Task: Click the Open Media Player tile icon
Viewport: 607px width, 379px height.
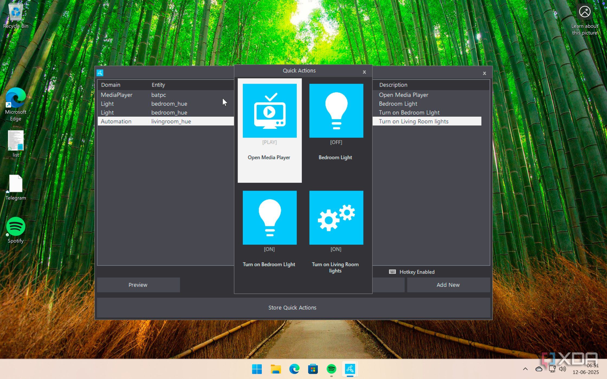Action: click(269, 110)
